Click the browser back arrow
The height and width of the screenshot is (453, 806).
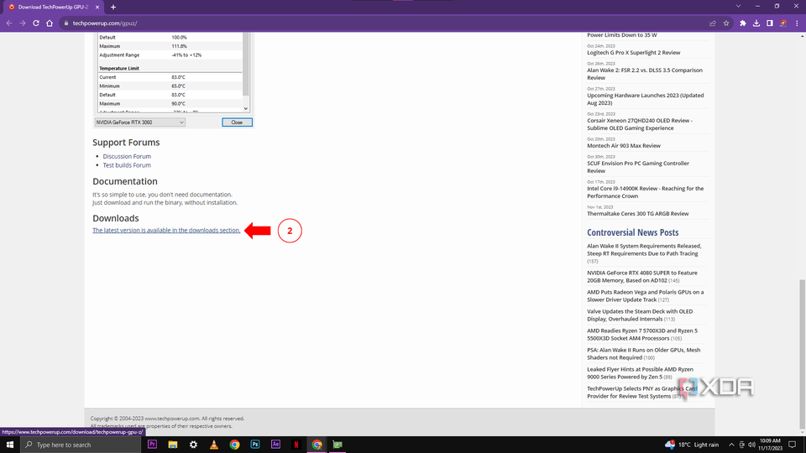[x=9, y=23]
